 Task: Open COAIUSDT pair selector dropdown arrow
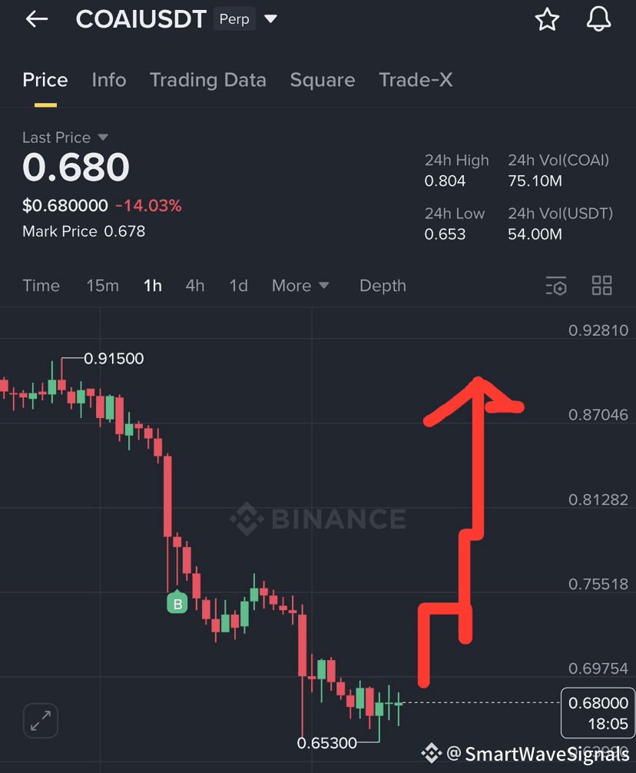pos(270,19)
